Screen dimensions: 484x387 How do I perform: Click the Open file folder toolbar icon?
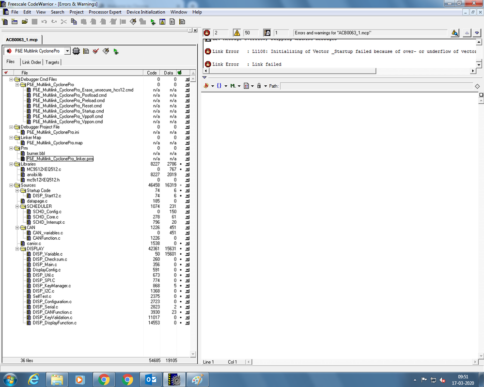pos(25,22)
